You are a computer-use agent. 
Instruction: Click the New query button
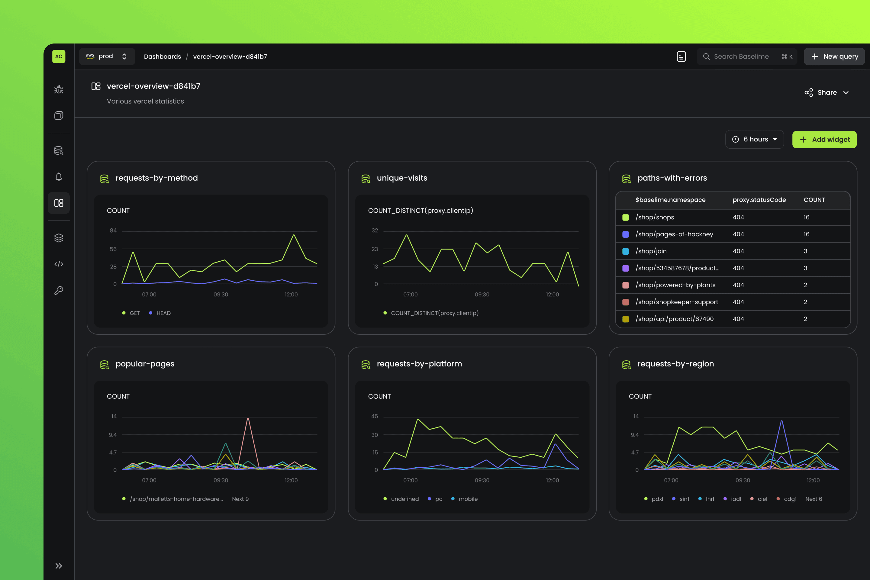tap(834, 56)
